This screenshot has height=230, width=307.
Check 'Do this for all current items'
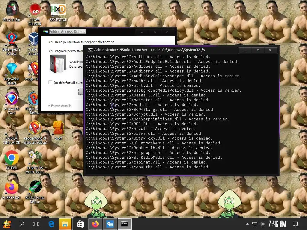click(50, 82)
